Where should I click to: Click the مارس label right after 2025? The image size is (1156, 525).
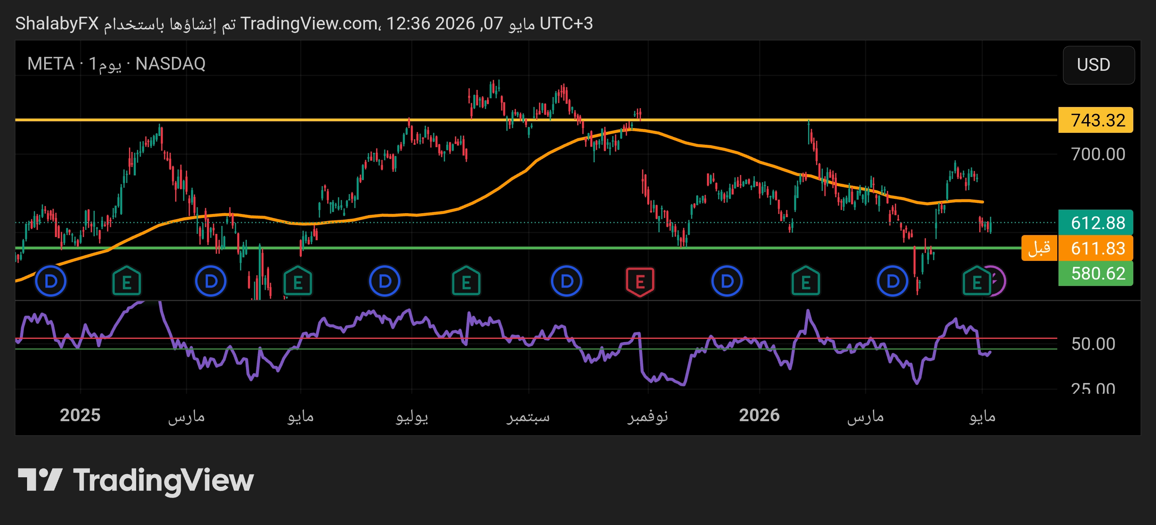[x=186, y=416]
